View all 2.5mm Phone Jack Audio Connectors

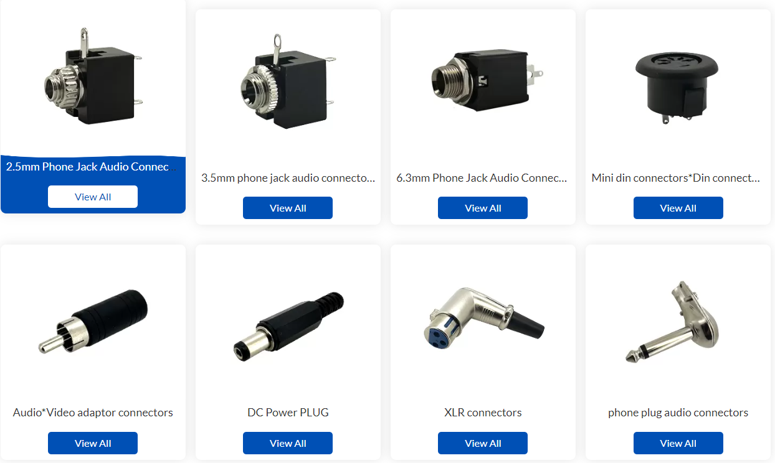93,197
